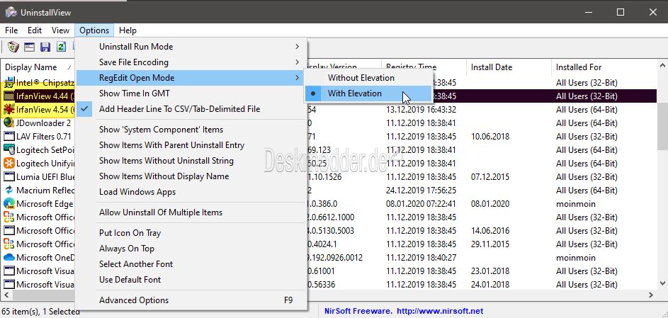Click install date '23.01.2018' cell
The image size is (668, 318).
click(490, 271)
